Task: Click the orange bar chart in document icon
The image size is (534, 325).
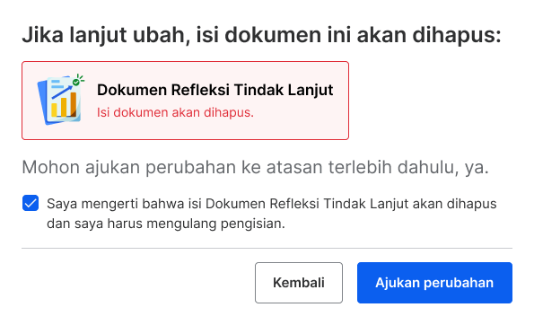Action: (74, 104)
